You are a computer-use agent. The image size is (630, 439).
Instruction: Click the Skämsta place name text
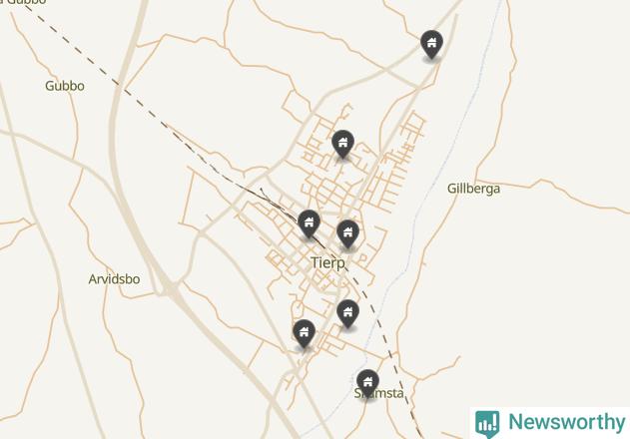[378, 393]
